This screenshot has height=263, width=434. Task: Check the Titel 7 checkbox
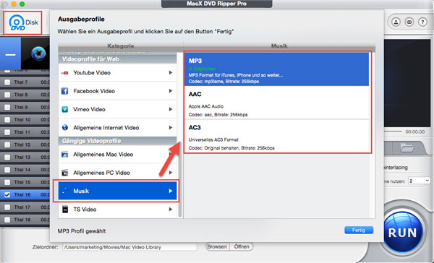7,82
